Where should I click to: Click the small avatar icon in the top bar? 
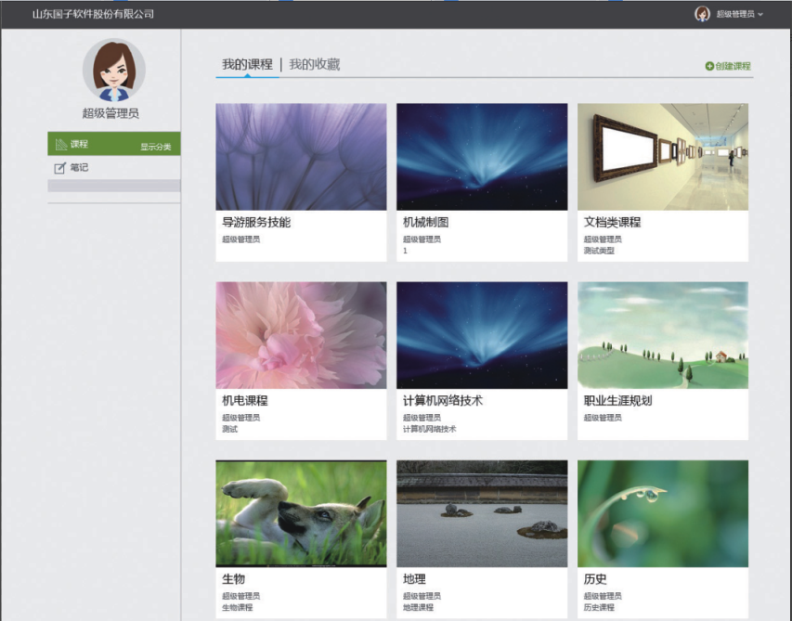click(x=702, y=14)
